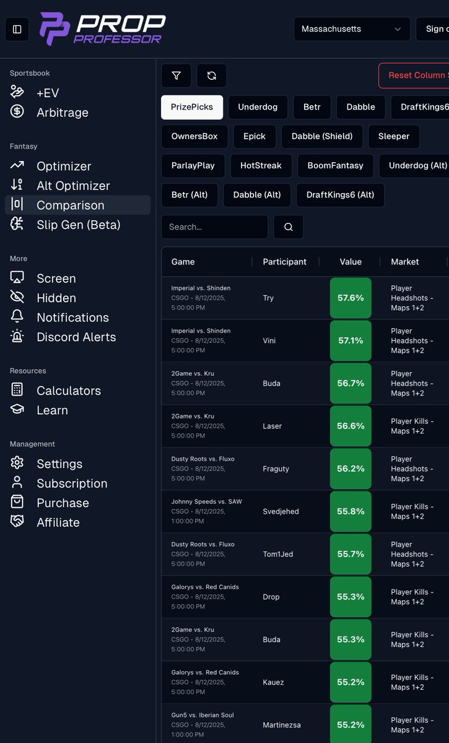Click the 57.1% value cell
Screen dimensions: 449x743
(351, 341)
